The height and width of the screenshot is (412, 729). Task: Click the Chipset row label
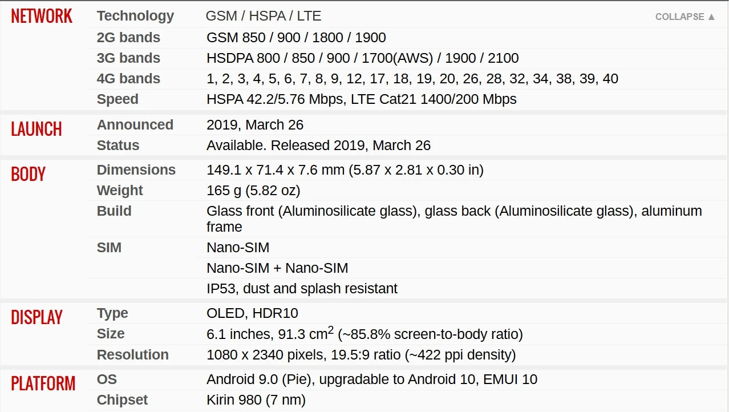pos(122,399)
